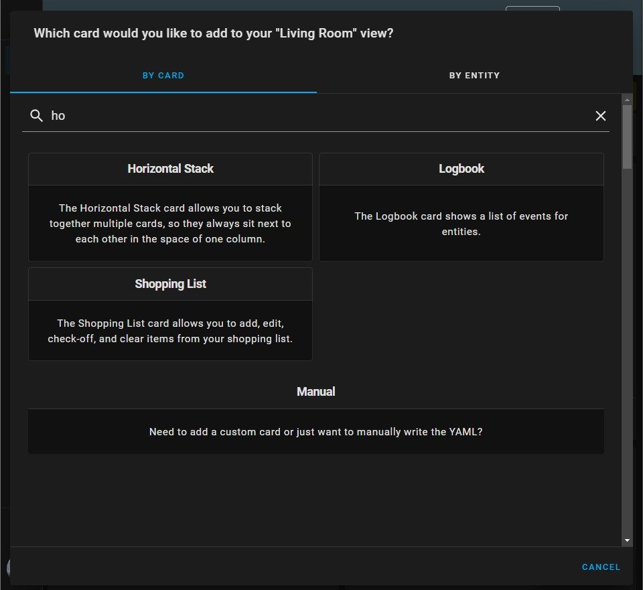Click the Logbook card description text
The width and height of the screenshot is (643, 590).
(x=461, y=224)
